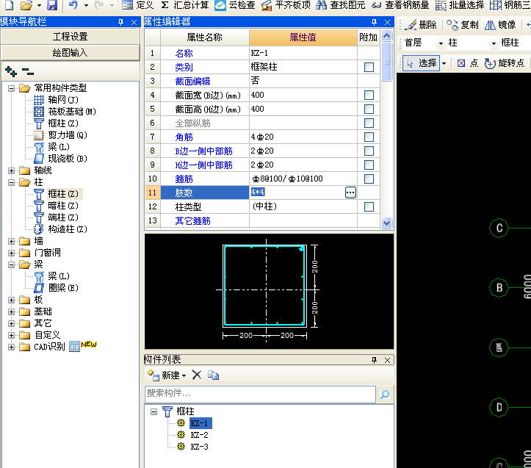Expand the 轴线 folder
Image resolution: width=531 pixels, height=468 pixels.
pos(11,170)
